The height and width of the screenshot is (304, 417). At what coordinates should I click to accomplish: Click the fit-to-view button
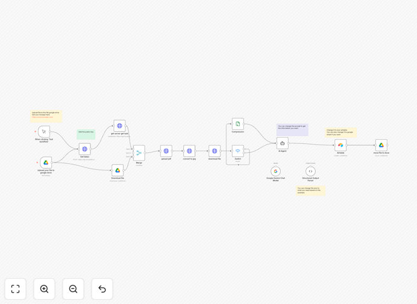[x=16, y=289]
